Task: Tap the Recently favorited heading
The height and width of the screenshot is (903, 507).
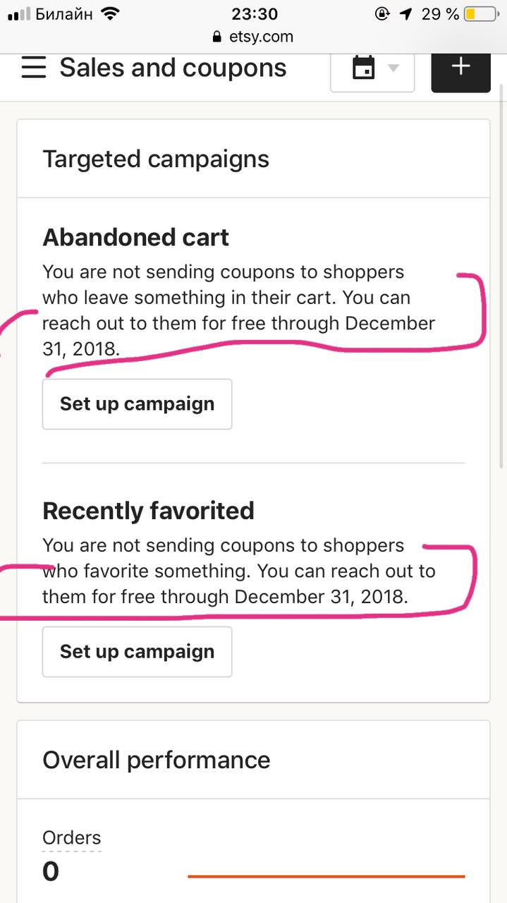Action: [148, 510]
